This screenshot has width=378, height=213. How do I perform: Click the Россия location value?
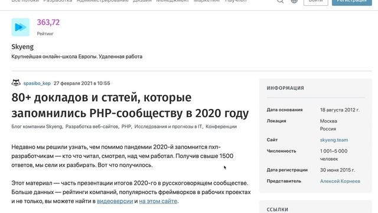coord(328,129)
